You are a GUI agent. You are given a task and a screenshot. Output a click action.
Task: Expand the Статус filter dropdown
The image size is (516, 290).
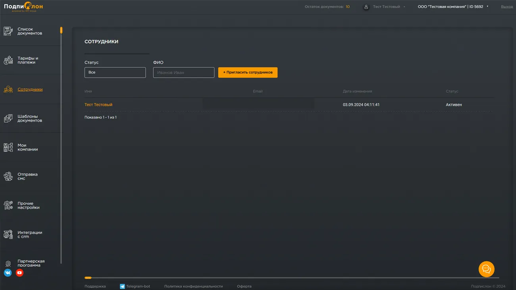tap(115, 73)
